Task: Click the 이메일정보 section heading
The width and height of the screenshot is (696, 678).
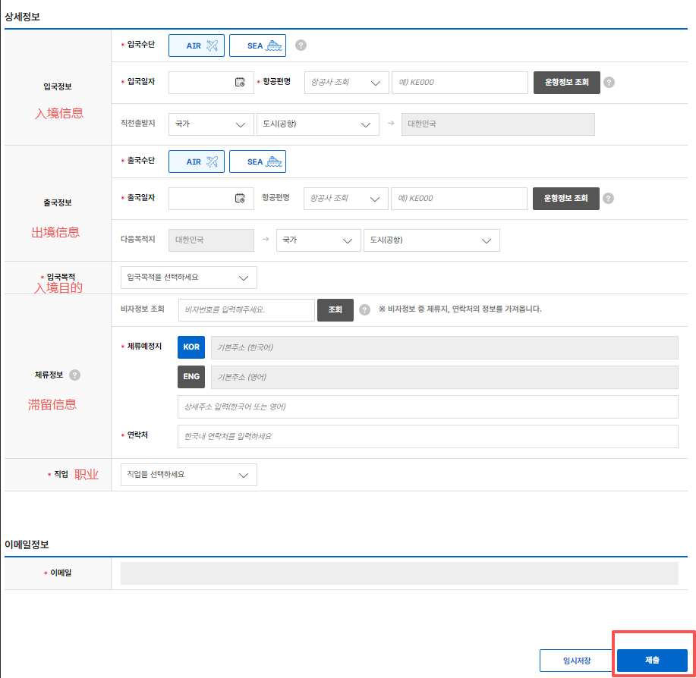Action: pos(27,545)
